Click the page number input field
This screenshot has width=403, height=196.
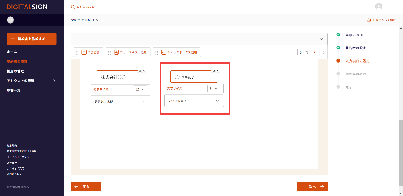300,52
